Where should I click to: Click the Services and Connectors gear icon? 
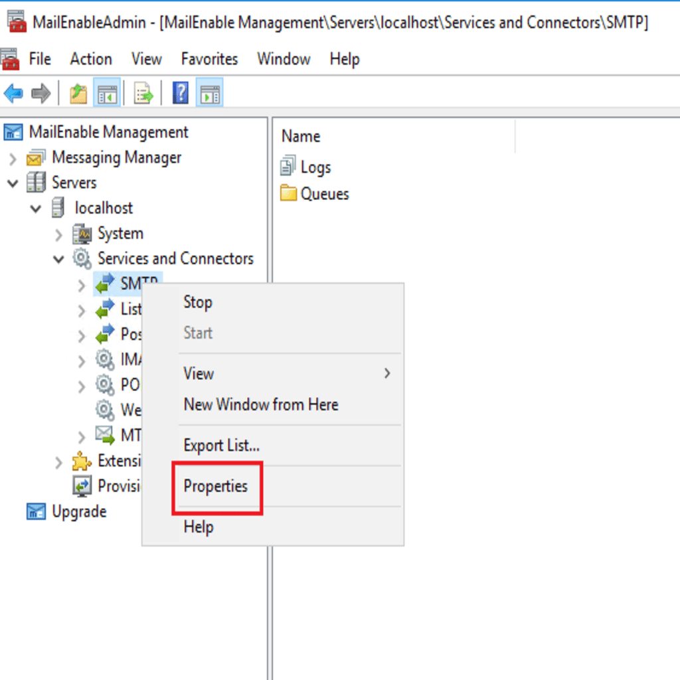[82, 259]
